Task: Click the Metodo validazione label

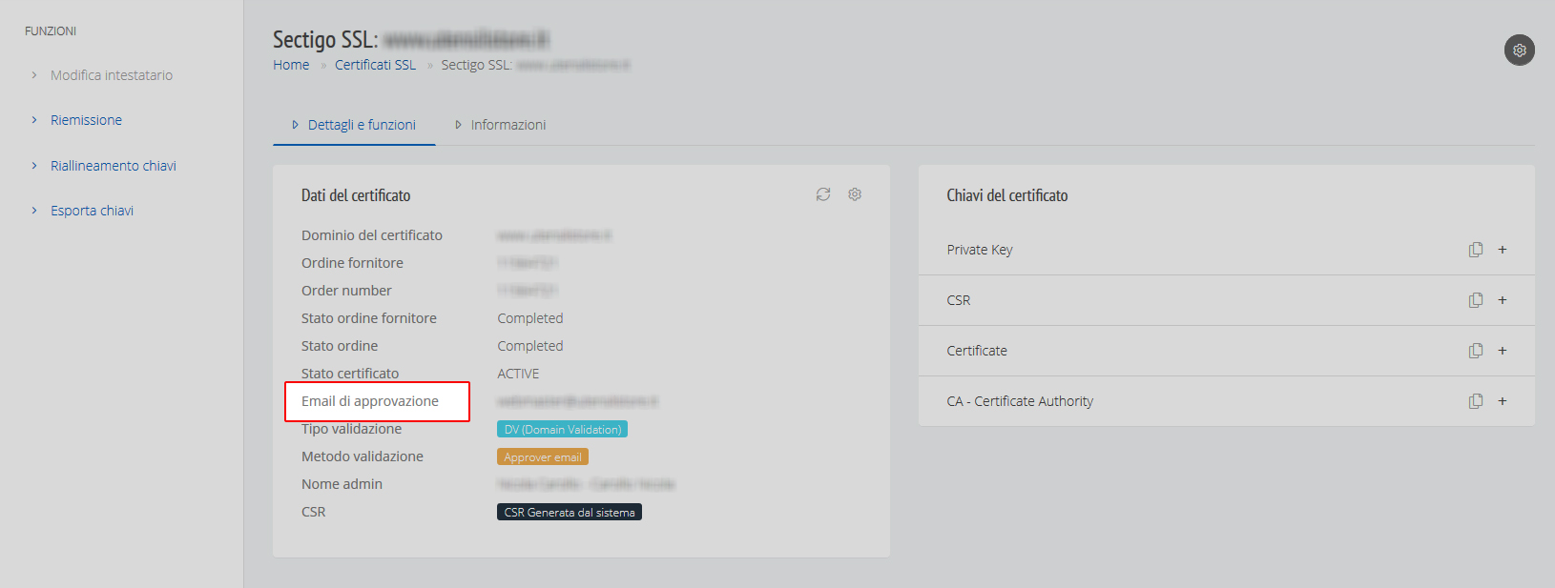Action: tap(363, 456)
